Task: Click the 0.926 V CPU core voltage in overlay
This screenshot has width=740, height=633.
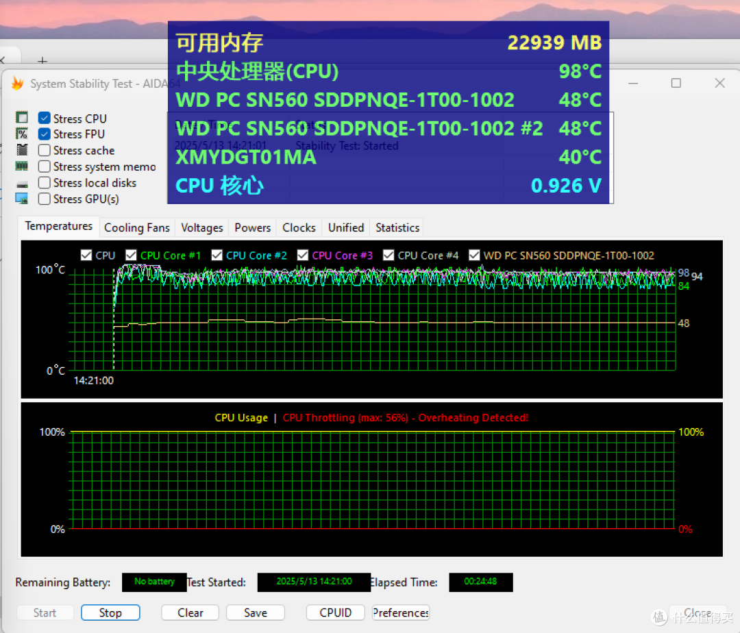Action: point(566,186)
